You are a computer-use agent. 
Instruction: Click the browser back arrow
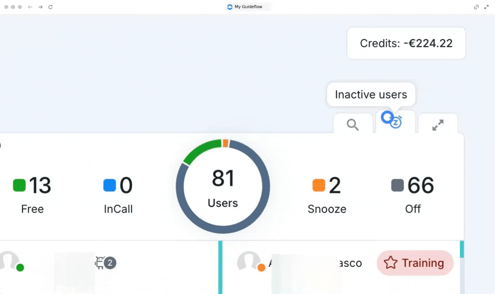click(30, 7)
